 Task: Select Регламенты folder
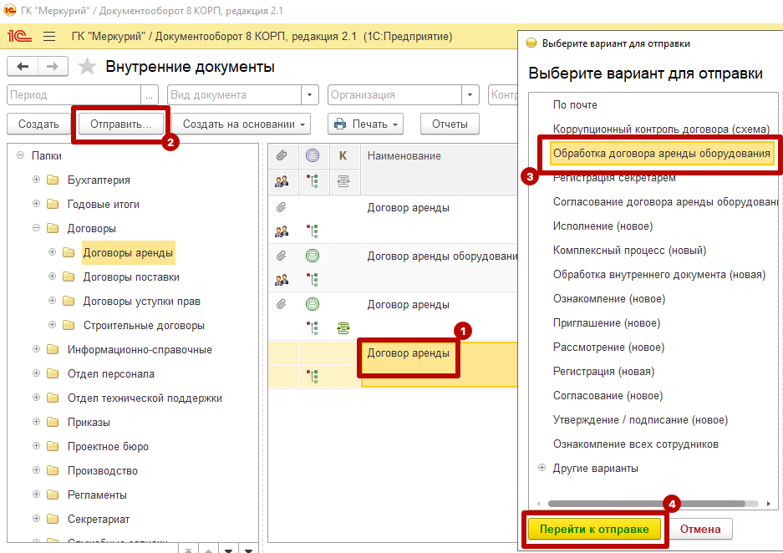[x=97, y=495]
